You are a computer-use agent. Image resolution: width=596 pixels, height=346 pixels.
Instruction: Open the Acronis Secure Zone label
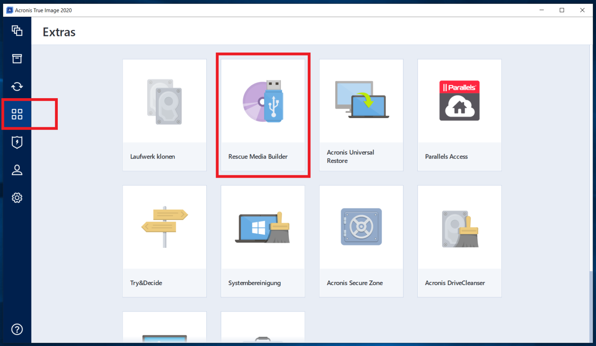coord(355,283)
